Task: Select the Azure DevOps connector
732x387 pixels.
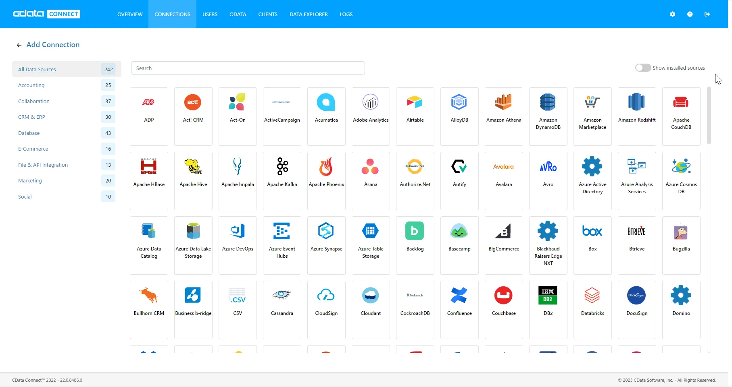Action: (x=237, y=245)
